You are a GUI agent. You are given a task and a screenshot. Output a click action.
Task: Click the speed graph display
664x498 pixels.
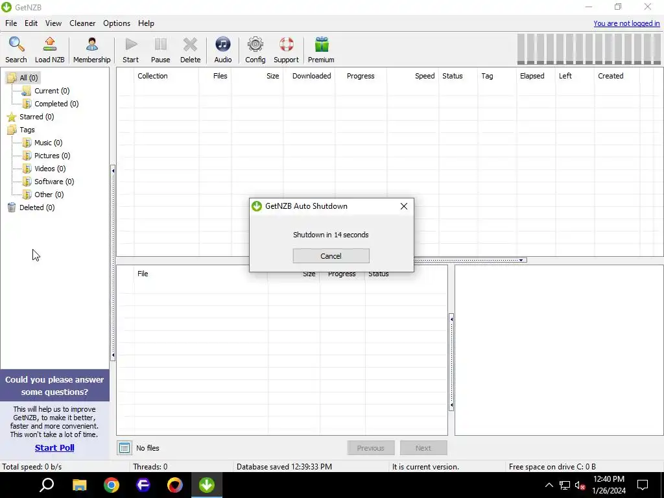(589, 49)
